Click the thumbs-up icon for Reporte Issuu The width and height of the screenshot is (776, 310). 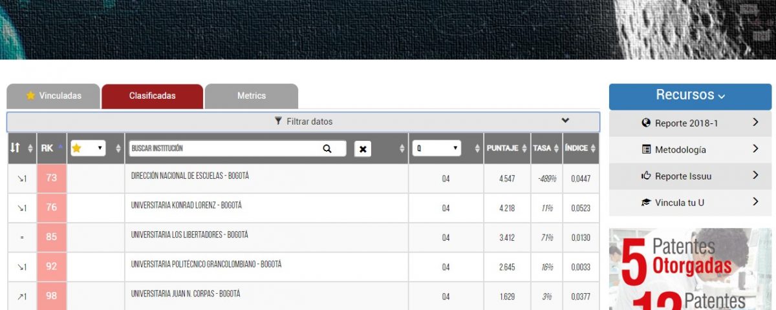(645, 176)
